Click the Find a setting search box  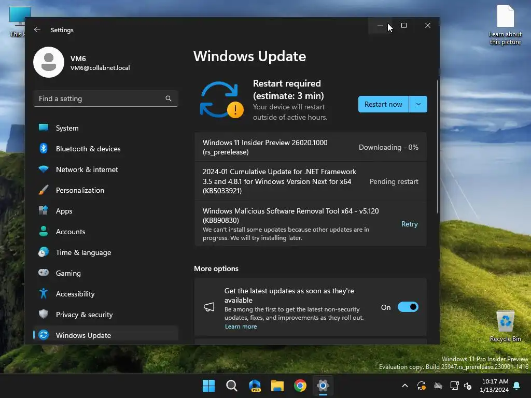[x=106, y=98]
